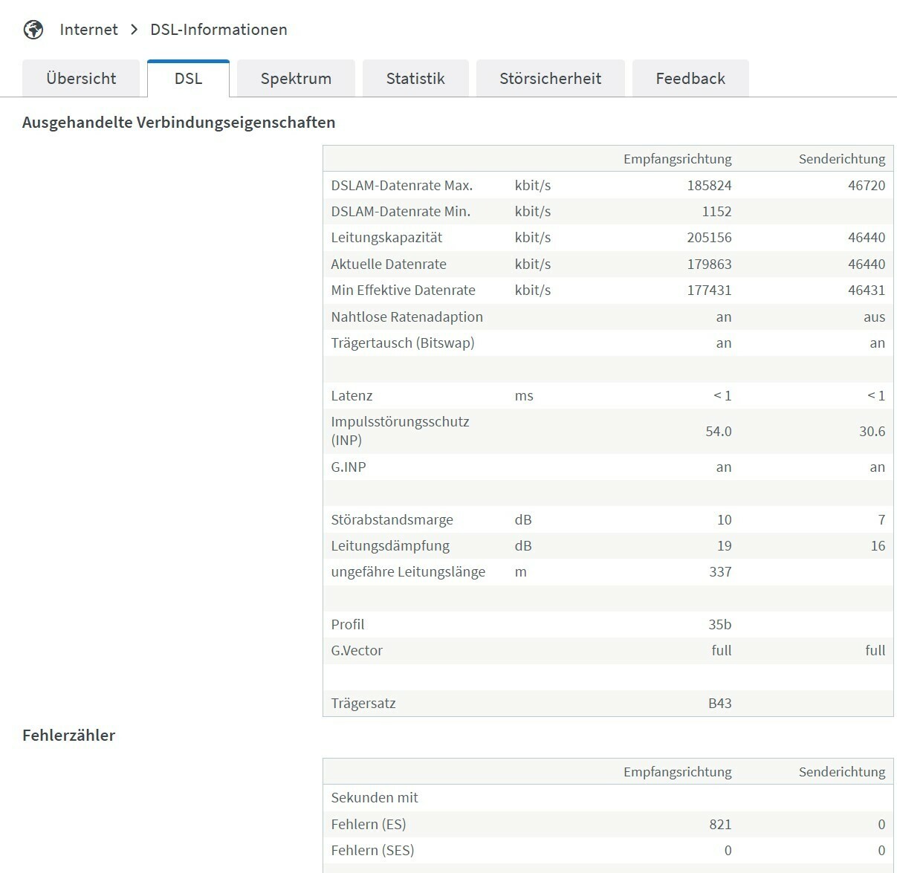Click the Trägersatz row label
Viewport: 897px width, 873px height.
click(363, 704)
